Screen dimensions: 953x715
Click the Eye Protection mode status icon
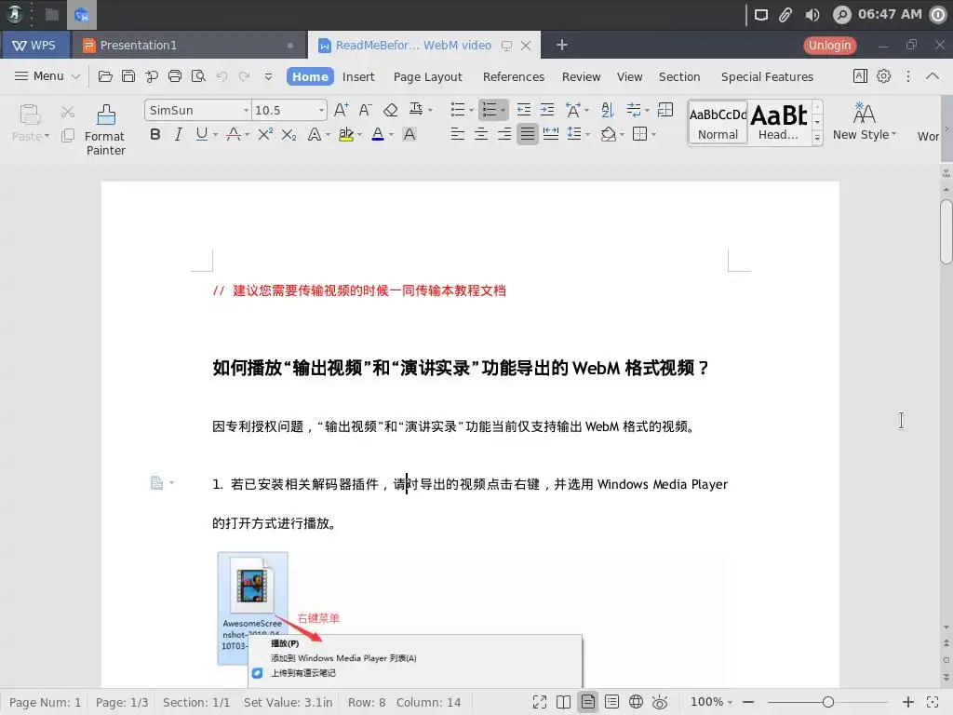tap(660, 702)
